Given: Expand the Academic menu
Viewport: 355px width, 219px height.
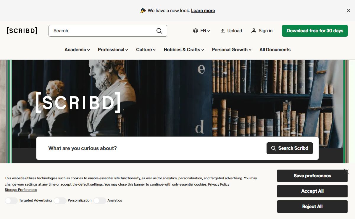Looking at the screenshot, I should (77, 50).
